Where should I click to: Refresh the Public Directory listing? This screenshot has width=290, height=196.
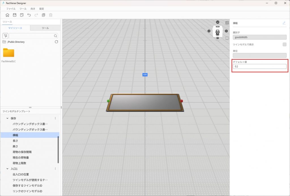[56, 42]
